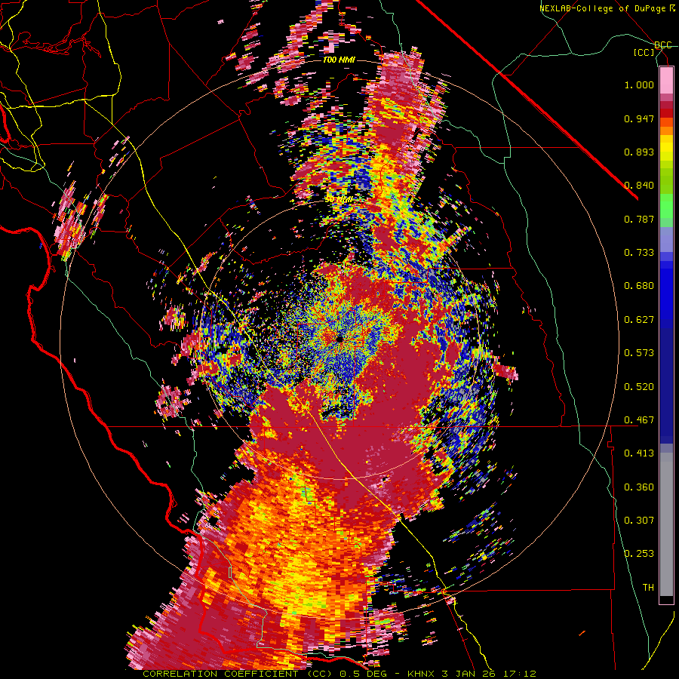Click the 0.840 scale value label
679x679 pixels.
pos(639,186)
